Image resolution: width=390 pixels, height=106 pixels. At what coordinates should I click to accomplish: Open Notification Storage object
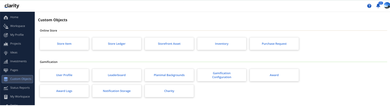tap(117, 91)
